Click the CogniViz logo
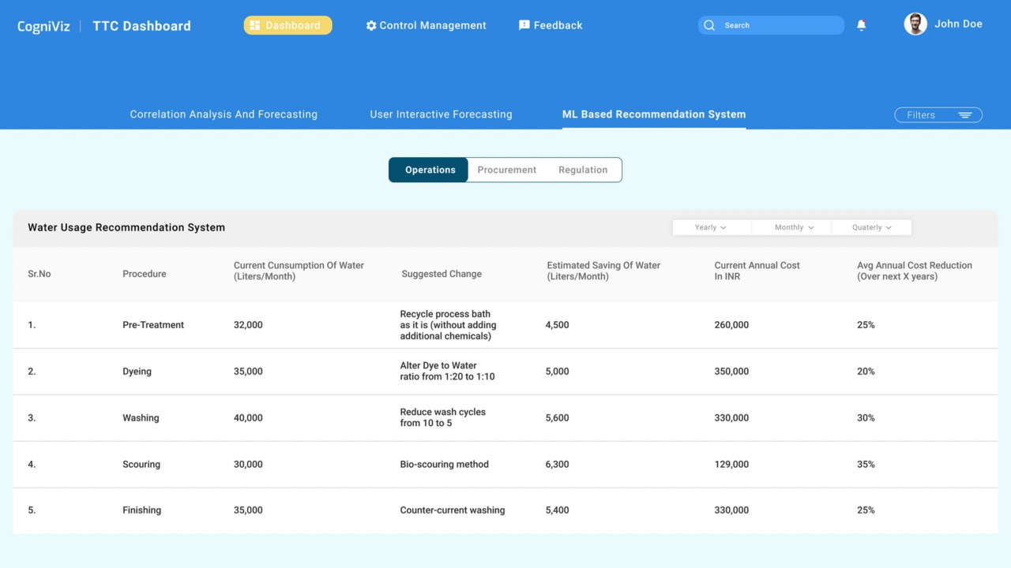 point(43,26)
